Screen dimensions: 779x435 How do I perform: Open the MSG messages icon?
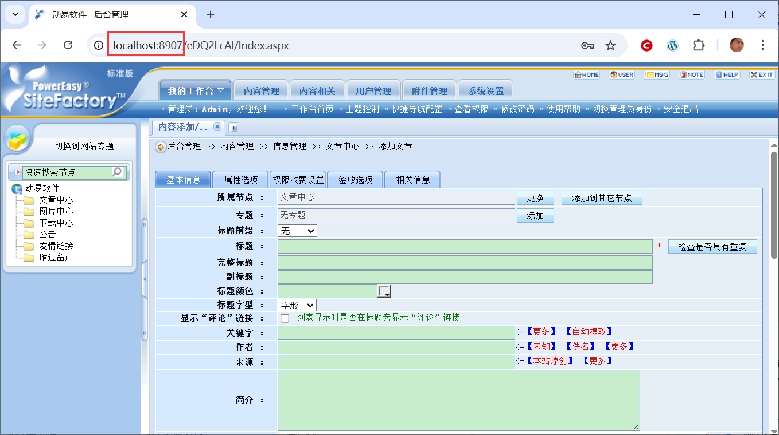[657, 75]
